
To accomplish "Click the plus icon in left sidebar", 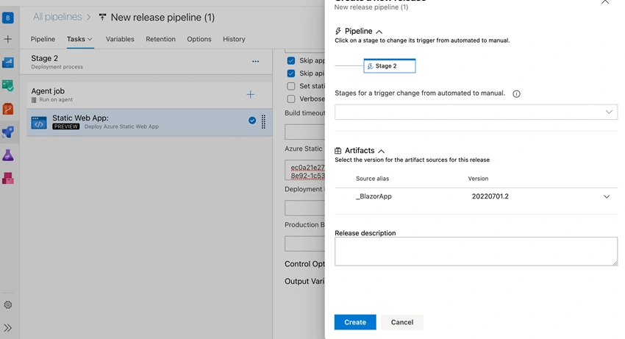I will [8, 39].
